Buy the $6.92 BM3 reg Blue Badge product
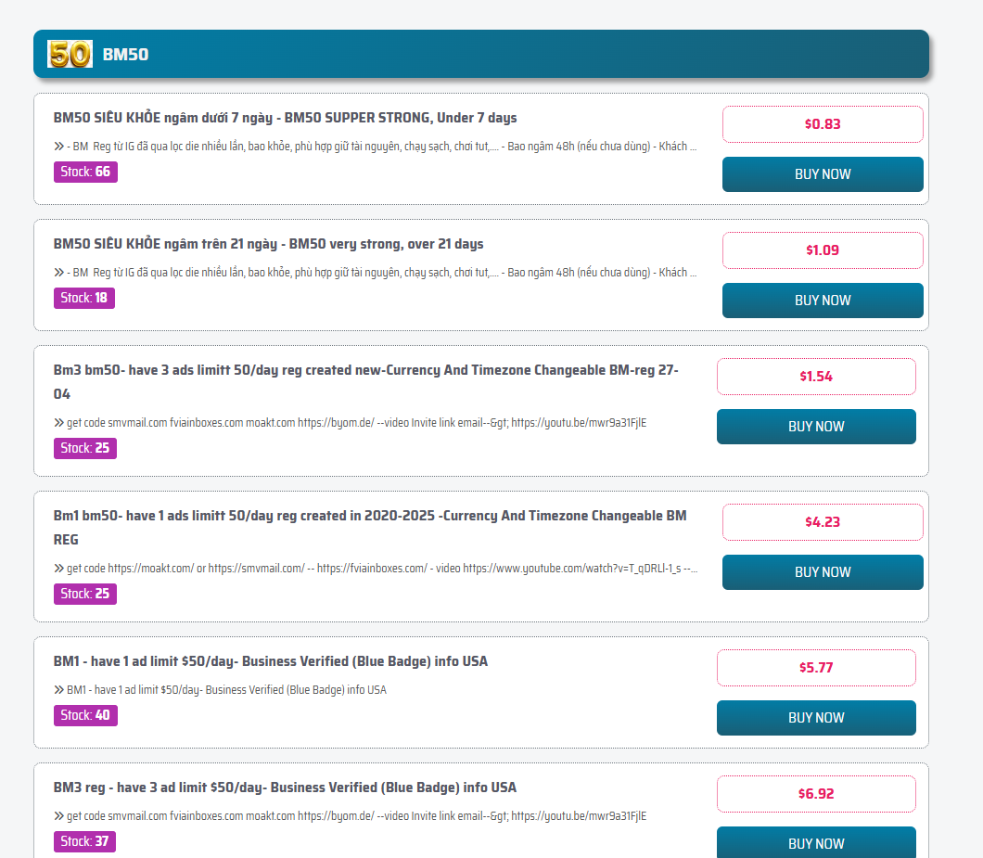Viewport: 983px width, 858px height. coord(816,842)
